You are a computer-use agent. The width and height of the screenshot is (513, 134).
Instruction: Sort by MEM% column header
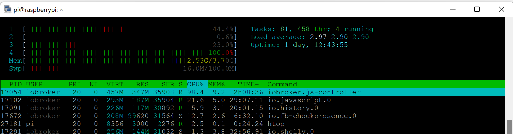(216, 84)
